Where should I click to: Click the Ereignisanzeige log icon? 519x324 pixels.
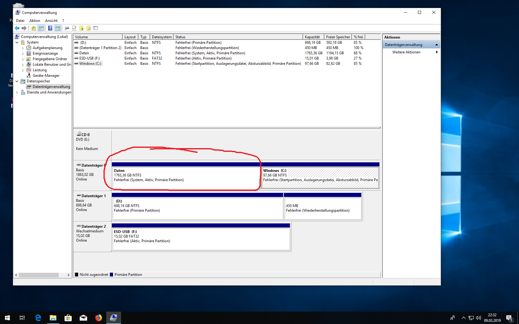(x=29, y=53)
